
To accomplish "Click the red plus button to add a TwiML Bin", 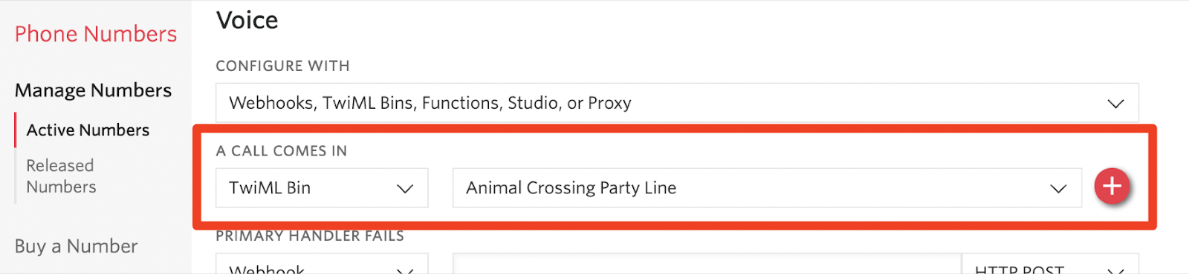I will [x=1112, y=186].
